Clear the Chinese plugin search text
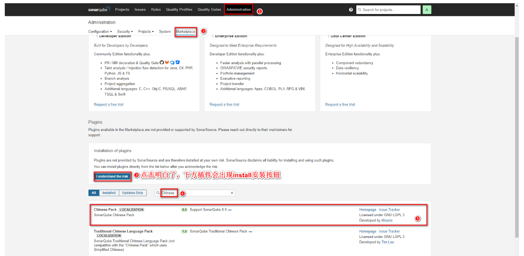Screen dimensions: 524x256 pos(232,193)
